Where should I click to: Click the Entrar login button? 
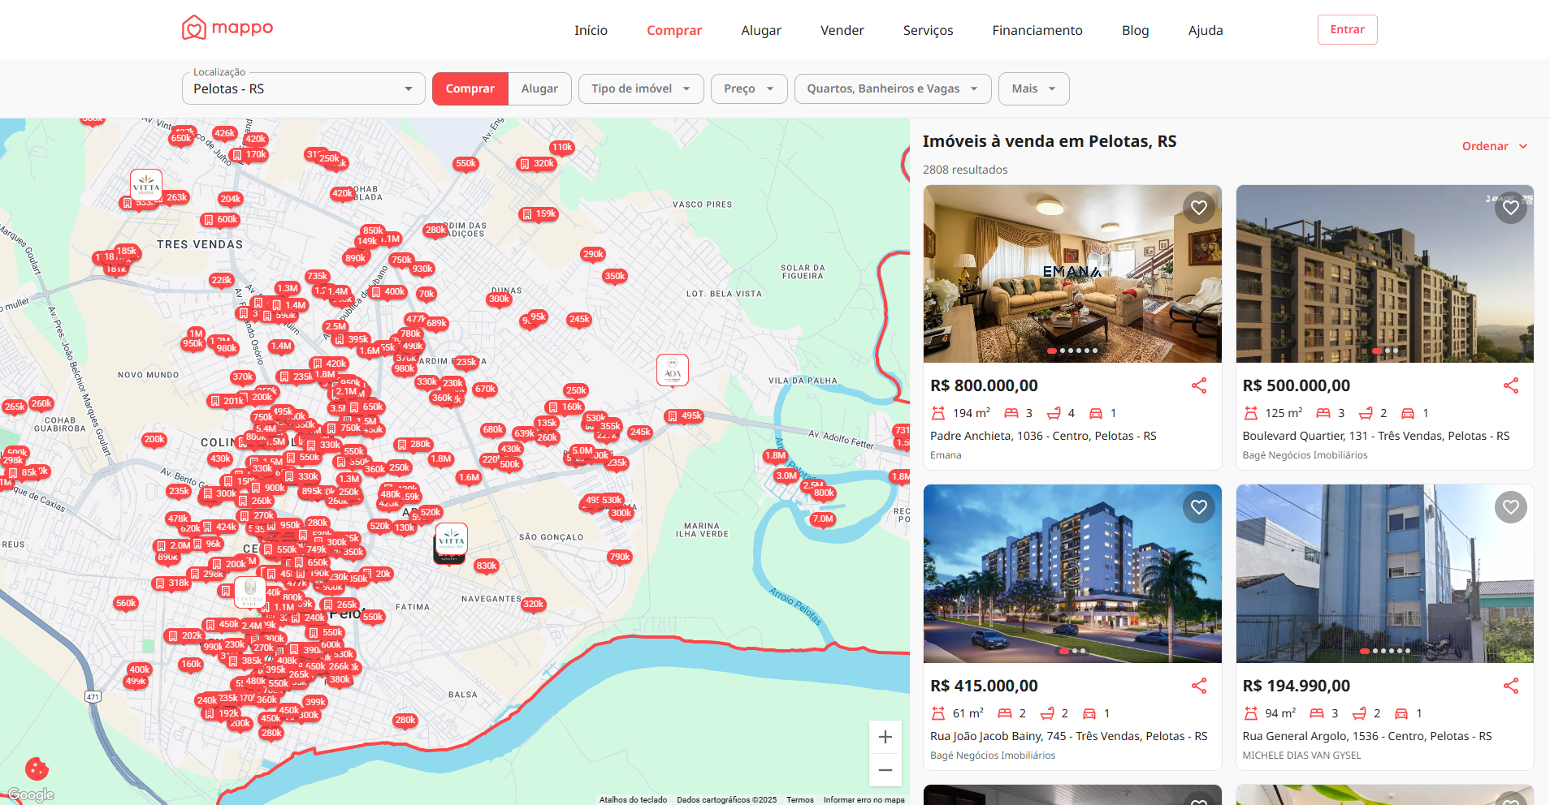tap(1346, 29)
